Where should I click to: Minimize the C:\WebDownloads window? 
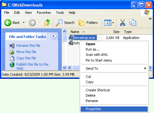click(134, 5)
